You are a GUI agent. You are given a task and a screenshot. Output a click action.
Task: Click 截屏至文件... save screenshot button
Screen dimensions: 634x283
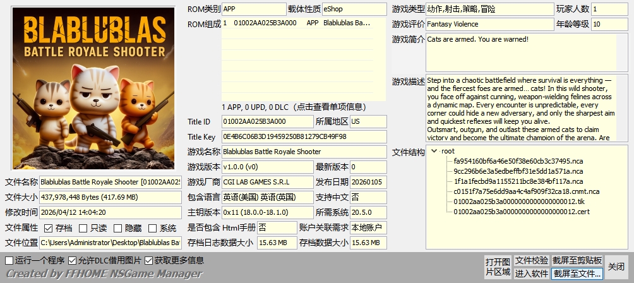(577, 274)
